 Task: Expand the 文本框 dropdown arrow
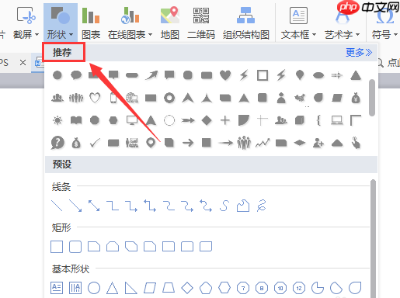(x=314, y=34)
